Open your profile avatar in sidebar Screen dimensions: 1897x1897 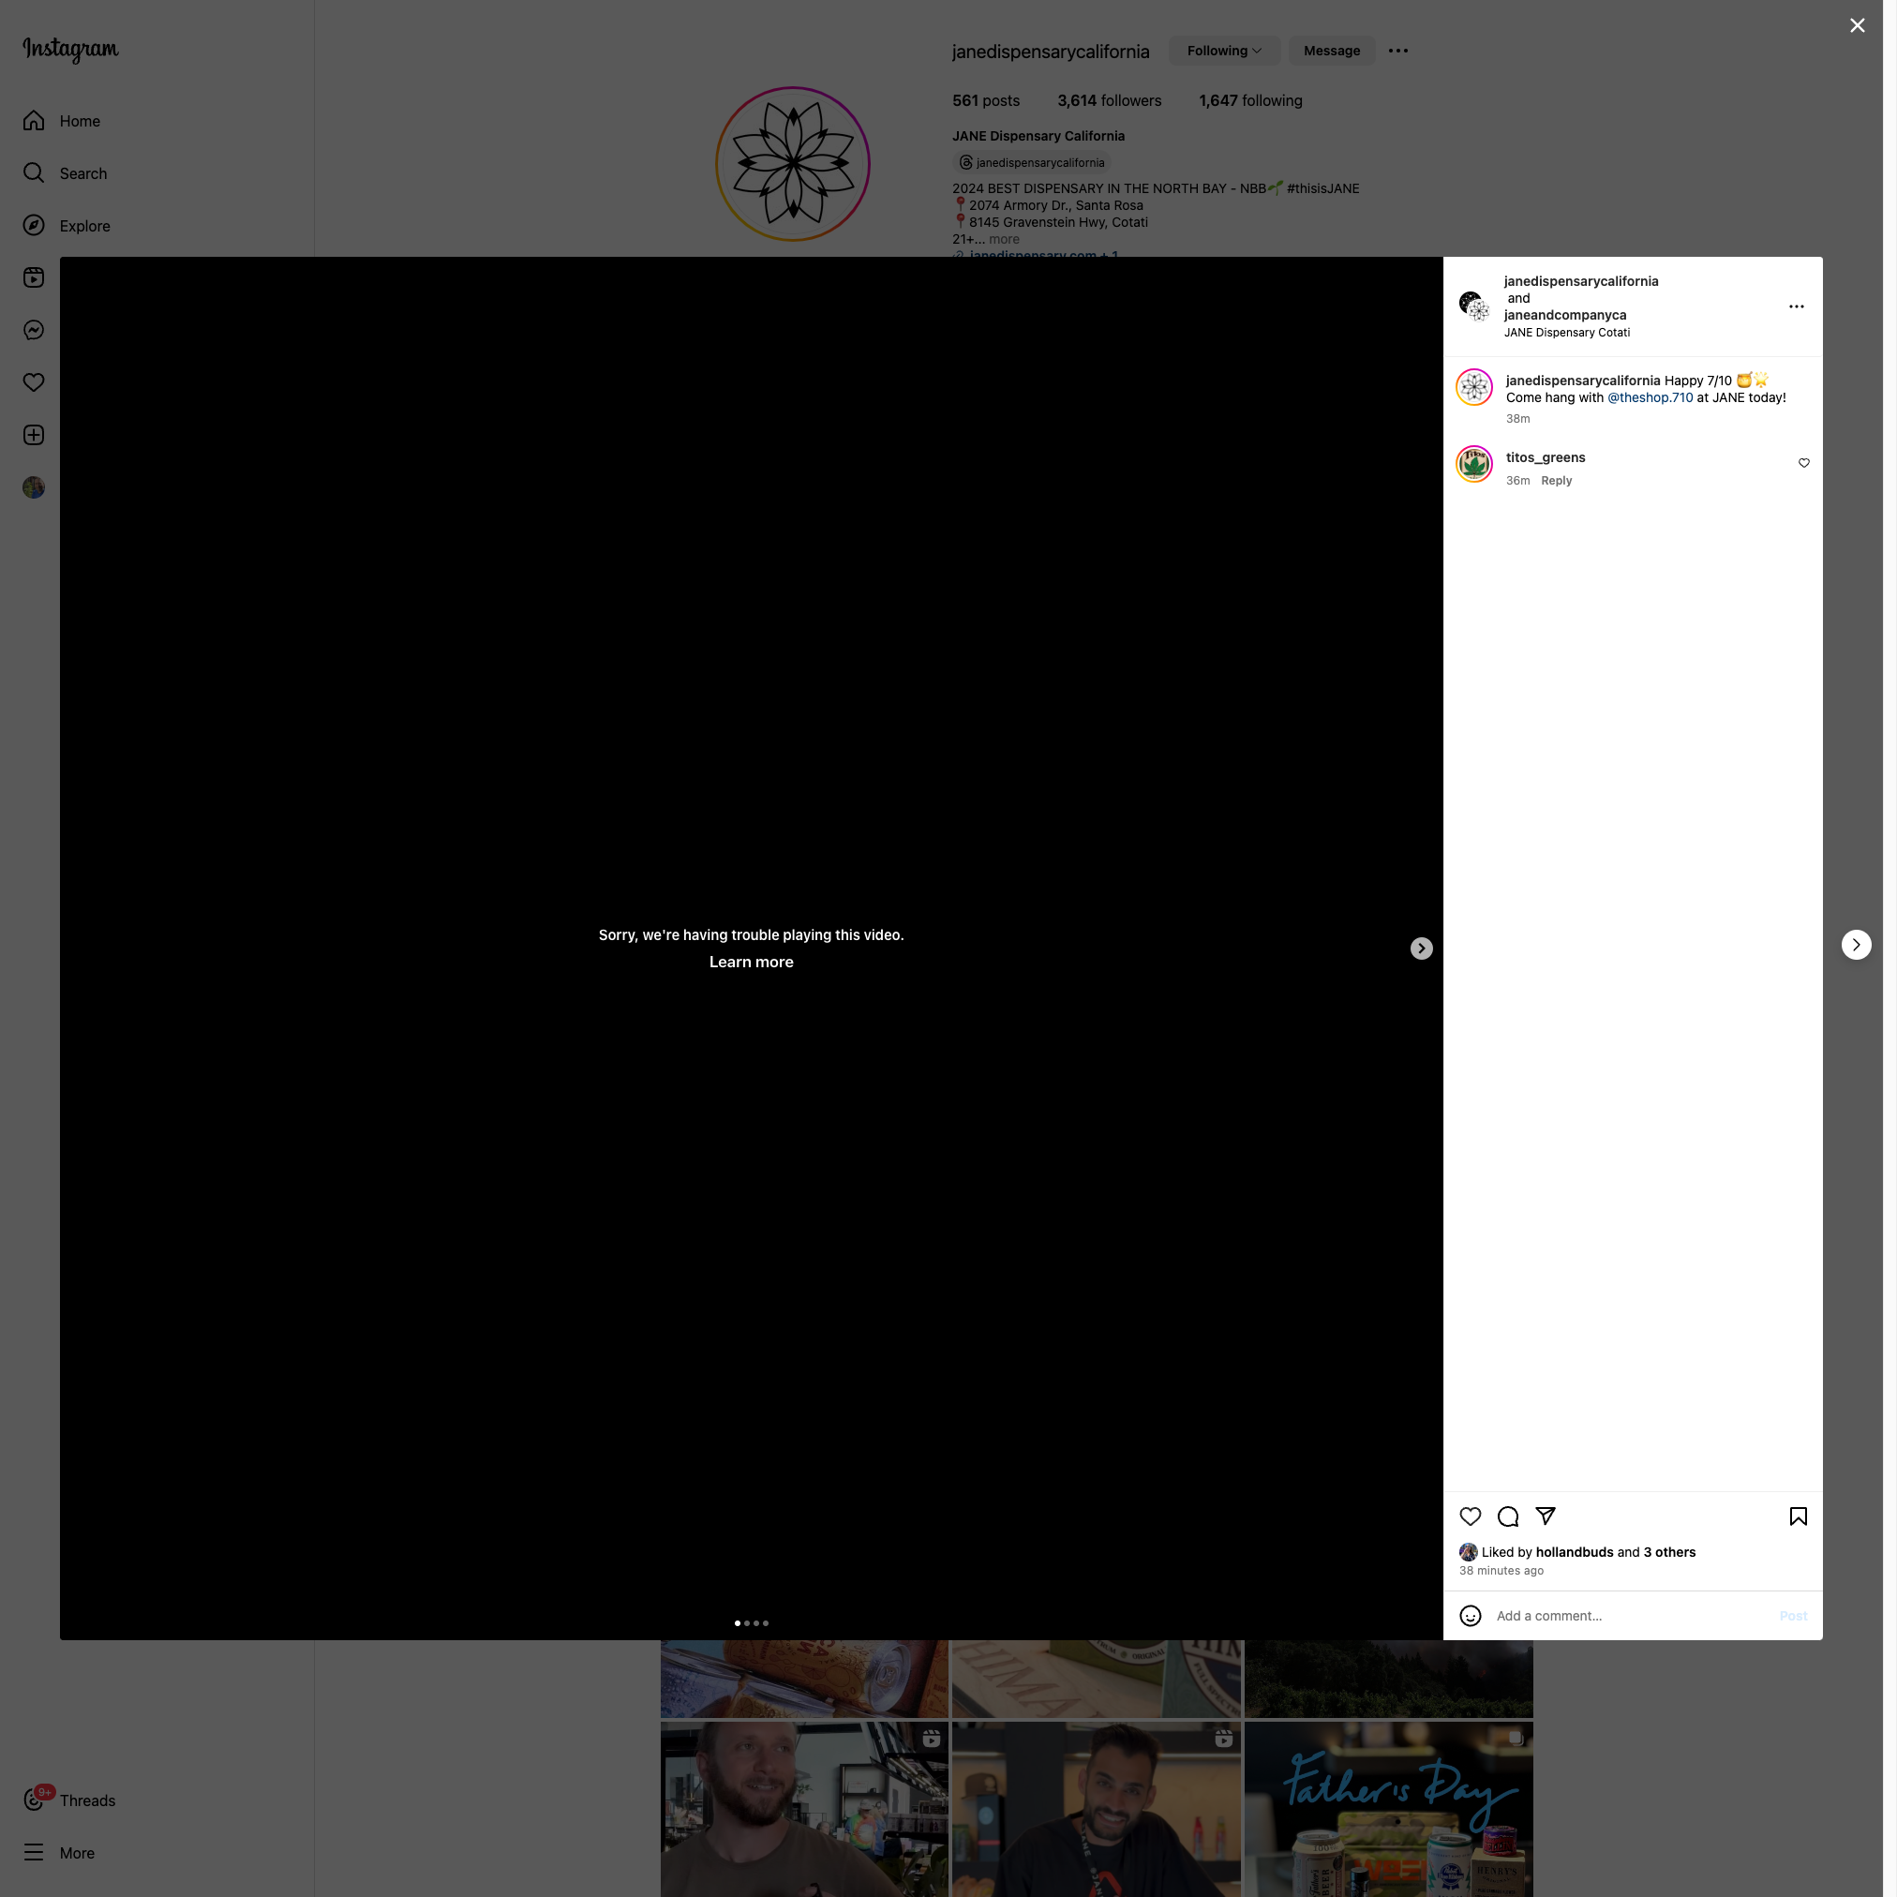34,487
